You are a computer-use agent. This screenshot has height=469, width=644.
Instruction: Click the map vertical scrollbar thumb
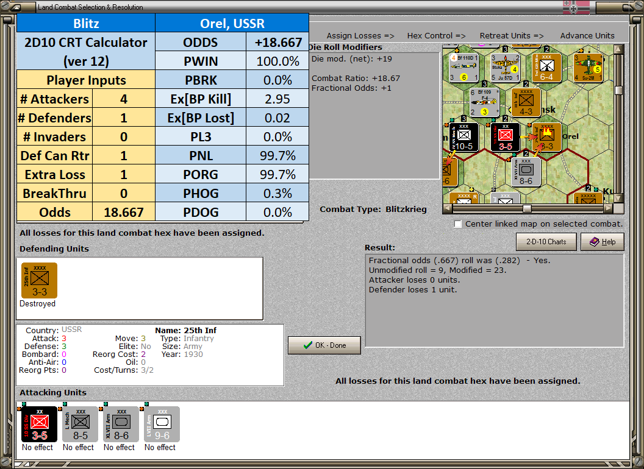click(618, 90)
